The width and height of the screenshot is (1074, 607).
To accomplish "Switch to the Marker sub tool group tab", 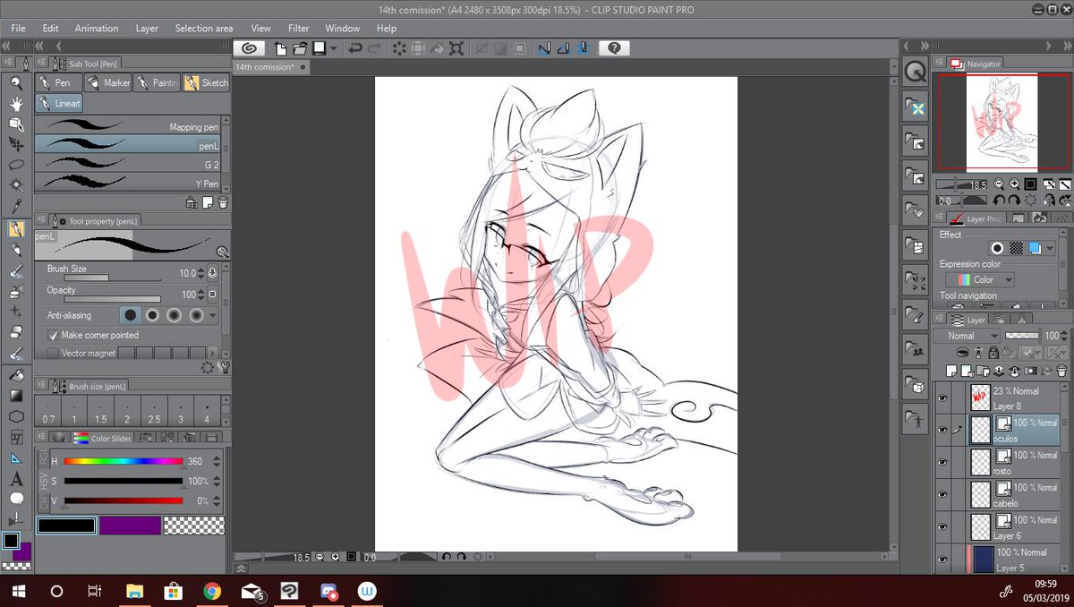I will (x=107, y=82).
